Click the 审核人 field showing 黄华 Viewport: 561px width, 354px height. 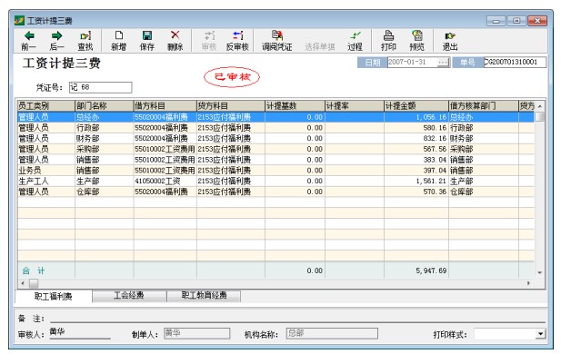pyautogui.click(x=80, y=332)
